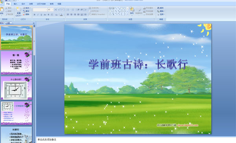
Task: Click the Find binoculars icon
Action: [x=159, y=8]
